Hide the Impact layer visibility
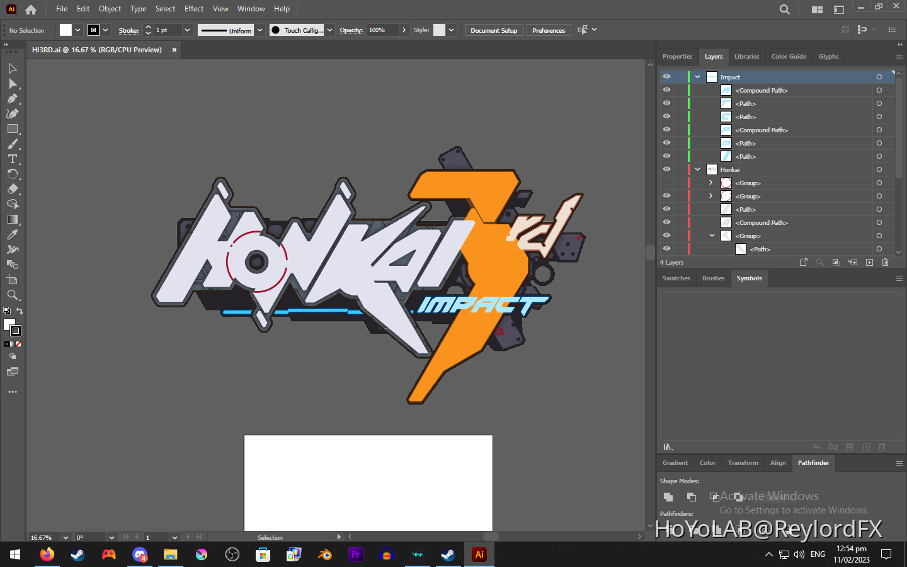Image resolution: width=907 pixels, height=567 pixels. pos(666,76)
